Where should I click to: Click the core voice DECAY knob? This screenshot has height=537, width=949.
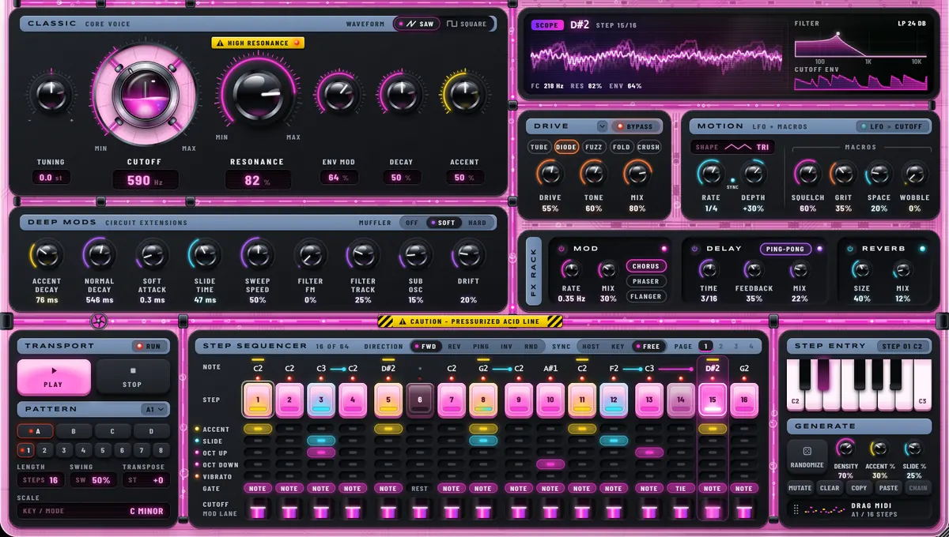tap(400, 94)
